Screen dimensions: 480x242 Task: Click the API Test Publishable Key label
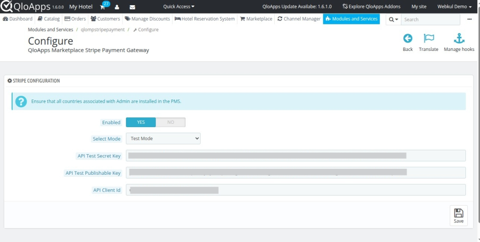click(x=93, y=173)
